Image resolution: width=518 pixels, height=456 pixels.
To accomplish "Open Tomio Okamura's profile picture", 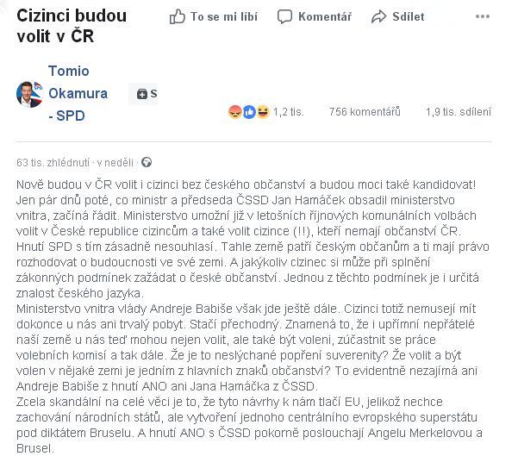I will click(29, 94).
